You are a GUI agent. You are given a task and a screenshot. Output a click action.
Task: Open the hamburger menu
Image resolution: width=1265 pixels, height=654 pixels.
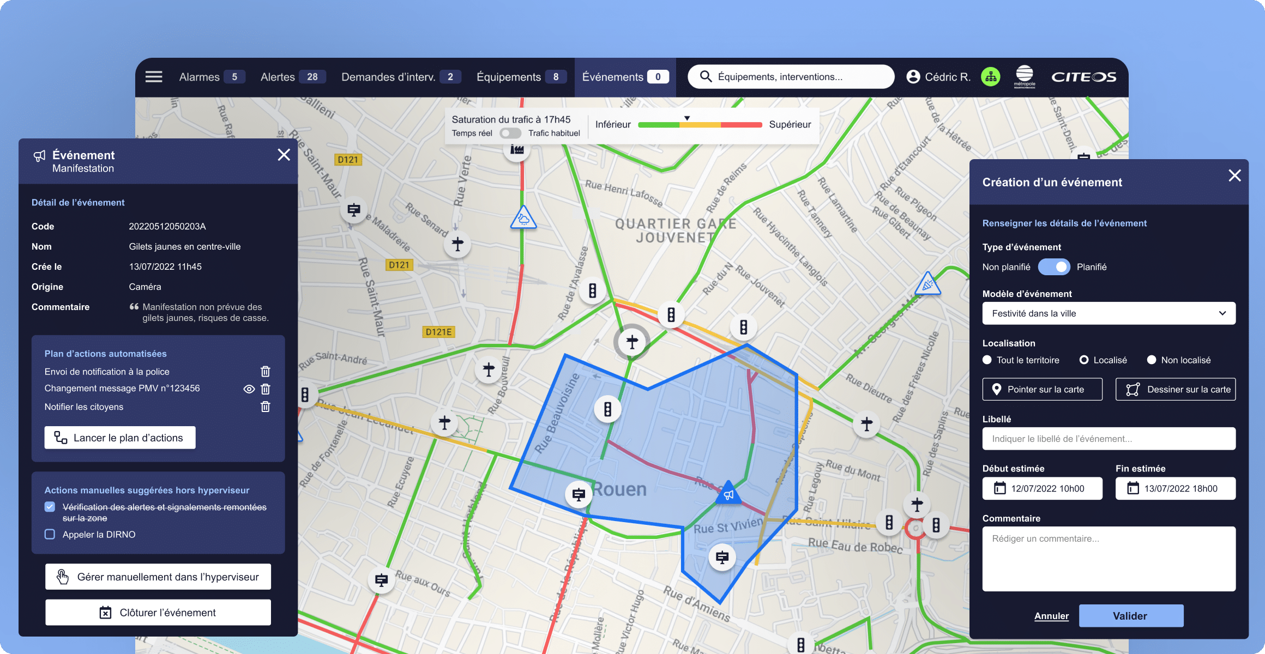click(x=154, y=77)
